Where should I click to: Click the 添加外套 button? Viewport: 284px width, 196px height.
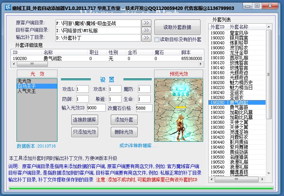click(124, 120)
